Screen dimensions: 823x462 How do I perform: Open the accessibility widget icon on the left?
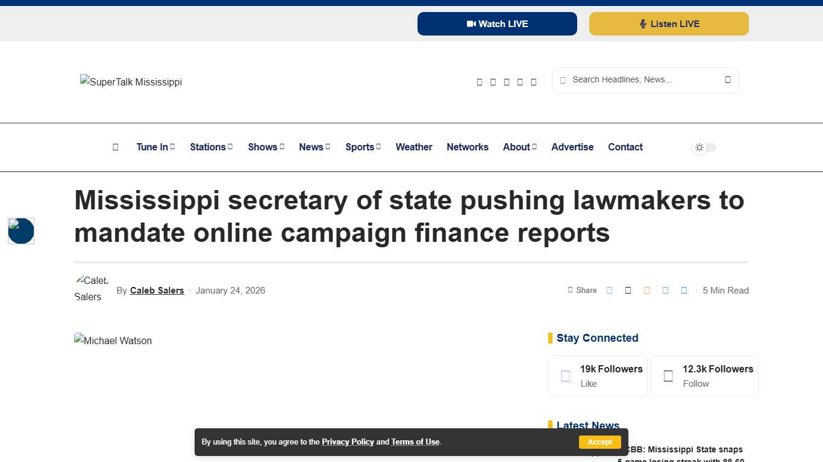point(20,230)
